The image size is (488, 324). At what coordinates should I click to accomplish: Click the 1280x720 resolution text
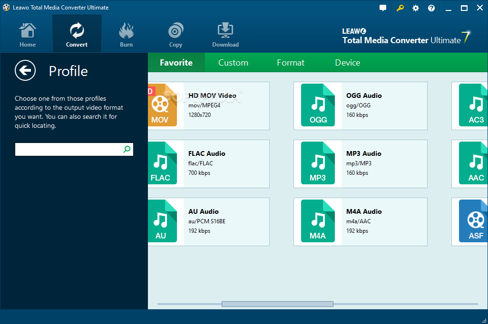(x=199, y=115)
